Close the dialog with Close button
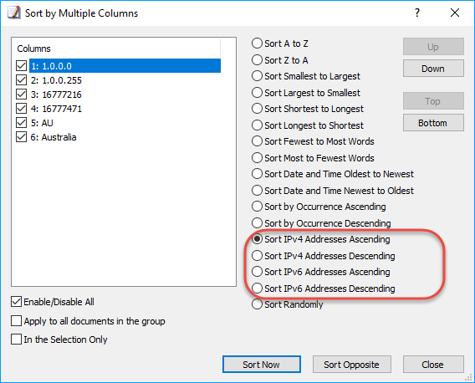 coord(433,365)
